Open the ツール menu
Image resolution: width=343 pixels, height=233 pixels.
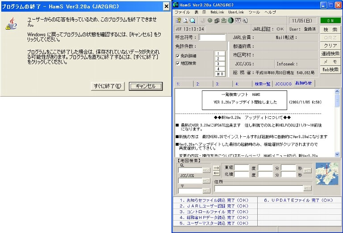(254, 12)
